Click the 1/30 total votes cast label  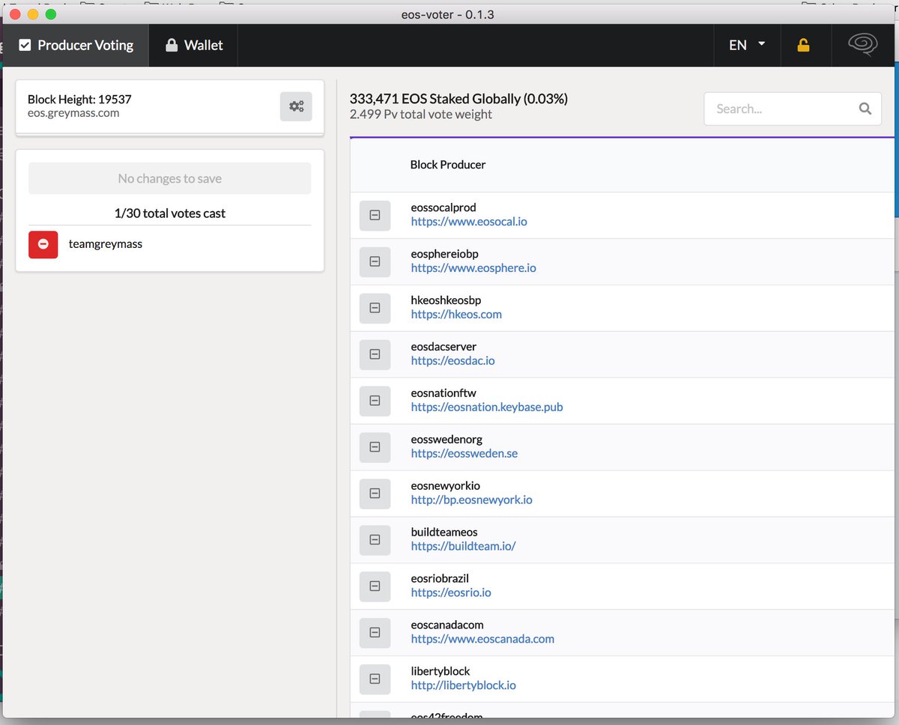[x=170, y=213]
